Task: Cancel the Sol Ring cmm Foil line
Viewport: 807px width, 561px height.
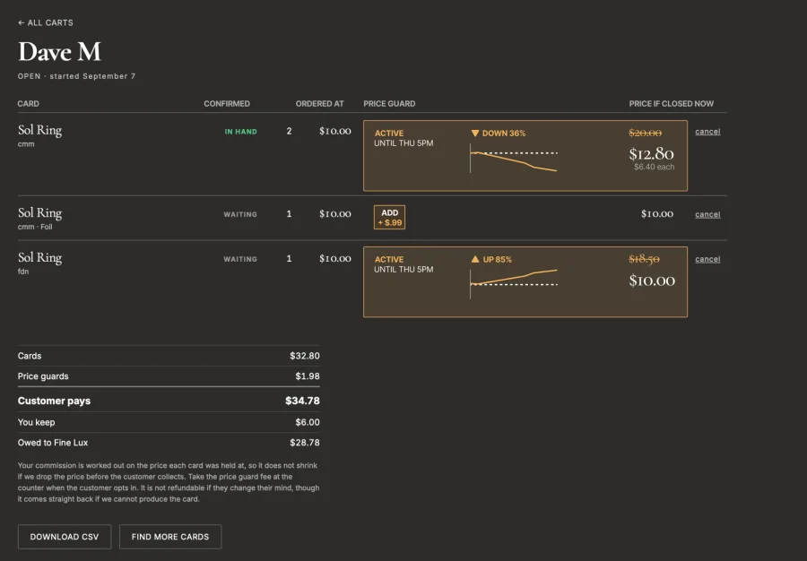Action: pos(707,214)
